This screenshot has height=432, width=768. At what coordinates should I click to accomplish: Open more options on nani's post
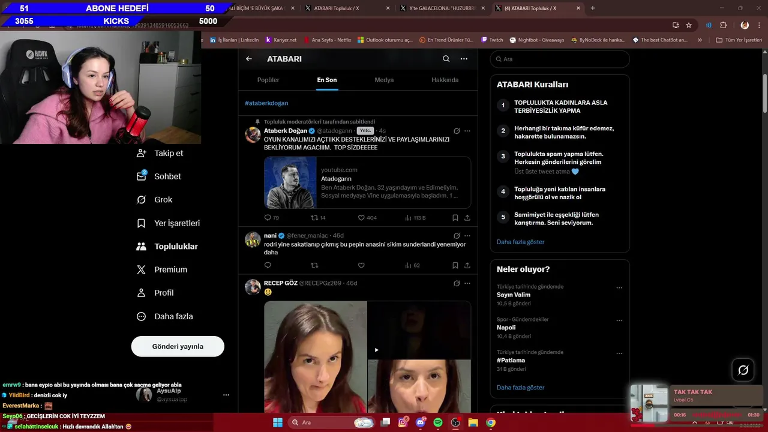pyautogui.click(x=467, y=236)
